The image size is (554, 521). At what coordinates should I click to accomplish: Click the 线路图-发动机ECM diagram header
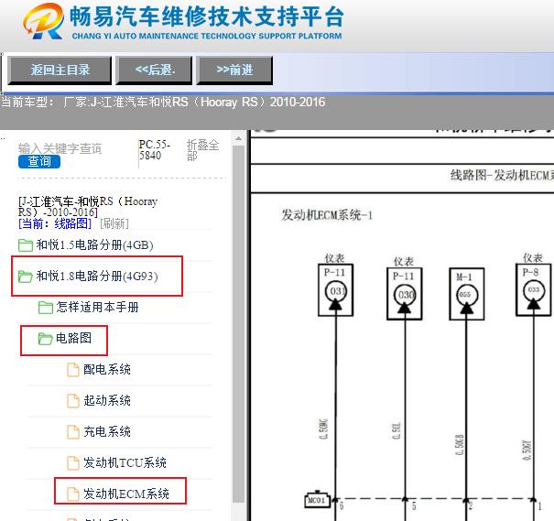502,175
